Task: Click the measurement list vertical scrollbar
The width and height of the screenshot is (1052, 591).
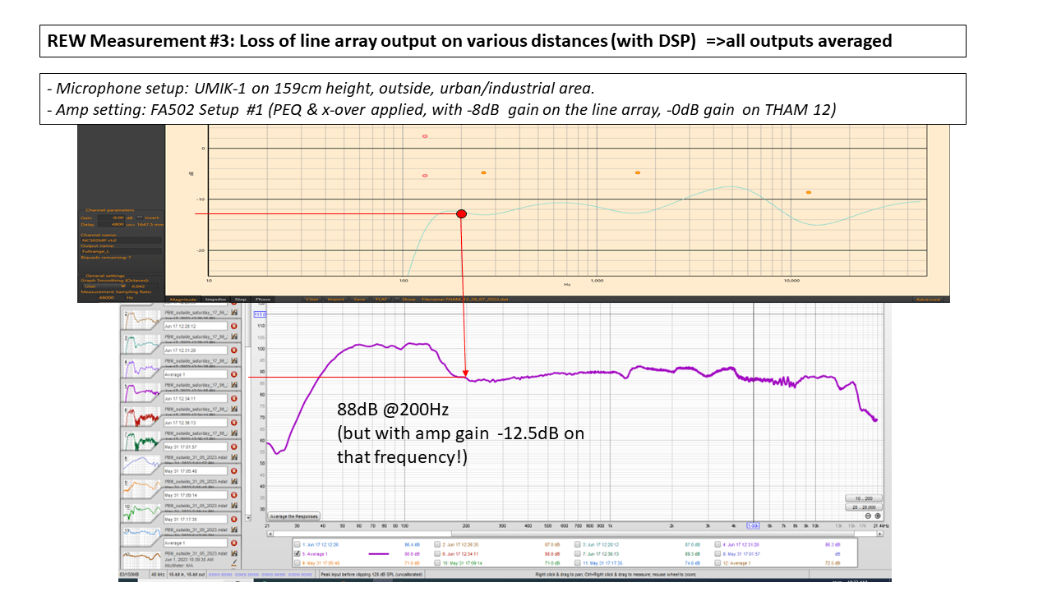Action: point(247,413)
